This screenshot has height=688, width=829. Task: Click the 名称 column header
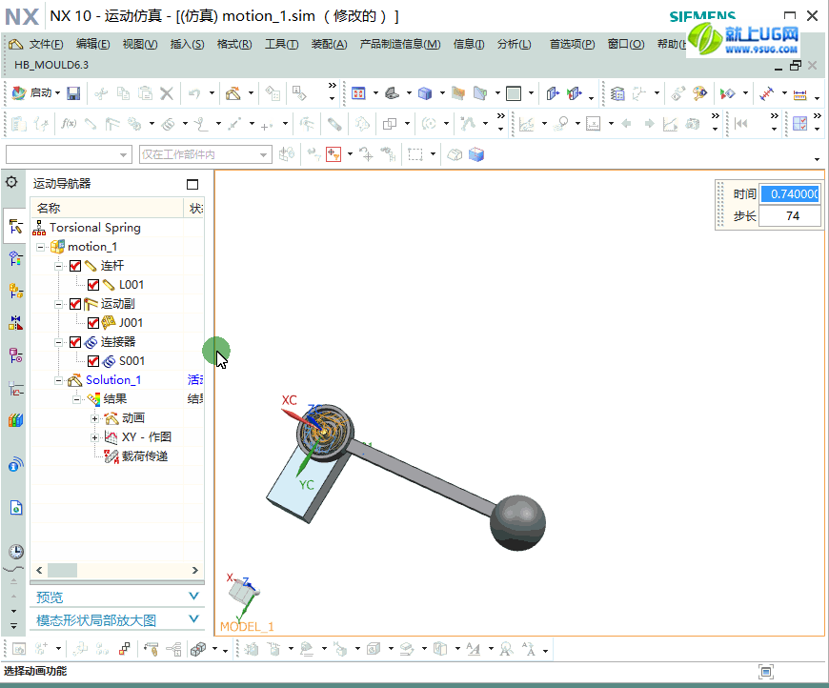point(107,209)
